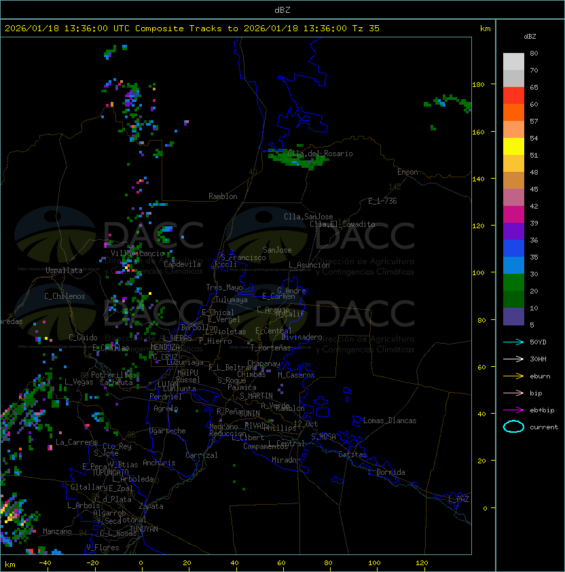Pick the magenta swatch in dBZ scale
This screenshot has width=565, height=572.
click(x=513, y=215)
